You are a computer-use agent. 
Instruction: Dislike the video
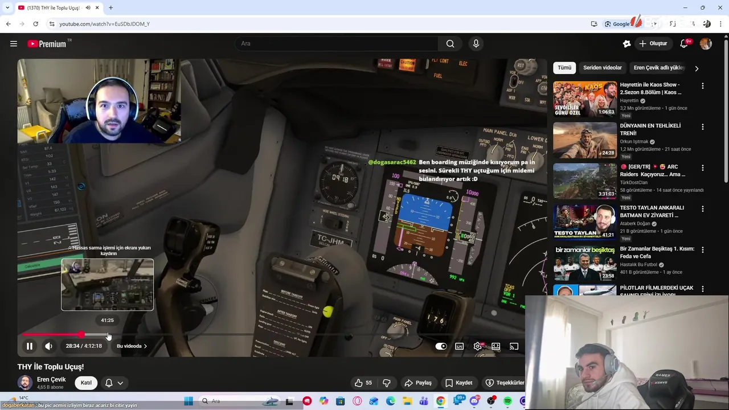coord(387,383)
